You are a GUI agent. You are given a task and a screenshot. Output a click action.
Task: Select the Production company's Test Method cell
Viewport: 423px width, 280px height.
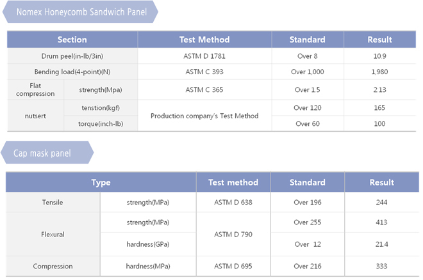(204, 116)
